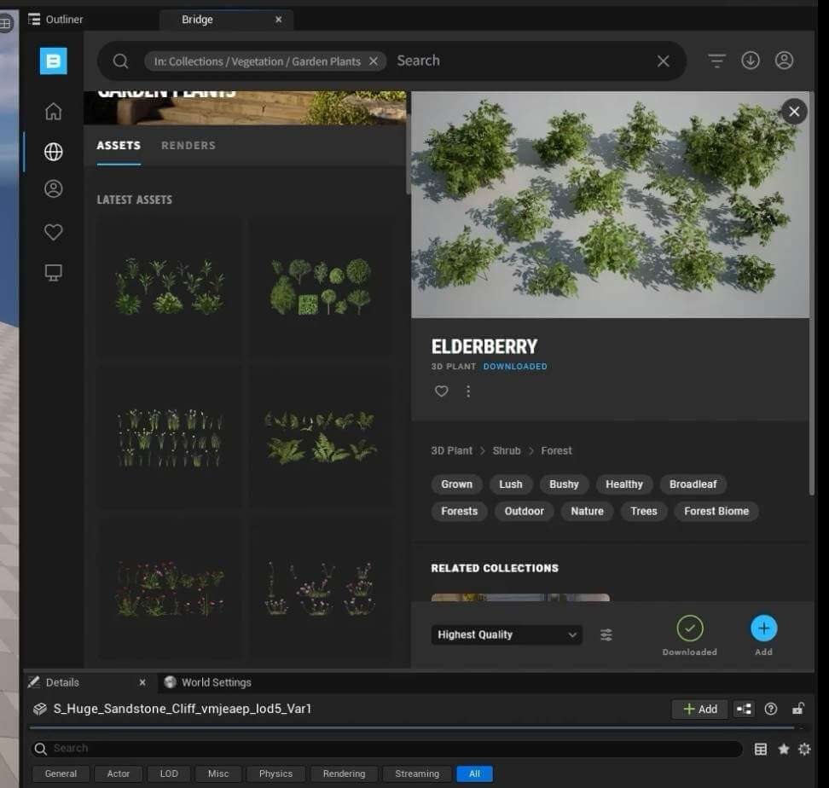Select the All filter in Details
Image resolution: width=829 pixels, height=788 pixels.
475,774
